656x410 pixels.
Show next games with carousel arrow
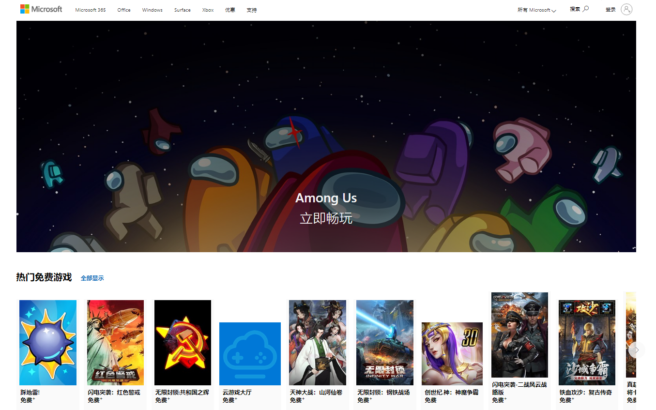click(x=637, y=349)
